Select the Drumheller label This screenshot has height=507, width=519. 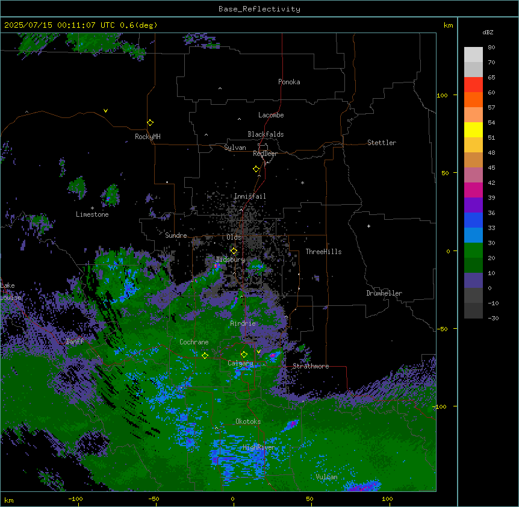pyautogui.click(x=384, y=293)
